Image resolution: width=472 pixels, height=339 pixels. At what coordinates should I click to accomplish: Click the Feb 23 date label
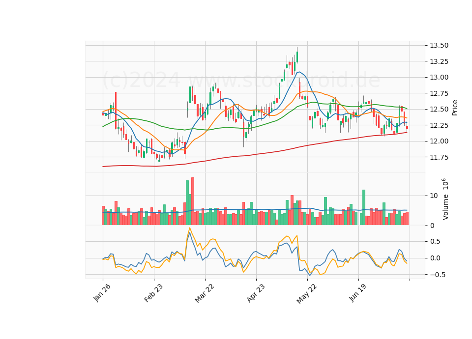point(153,293)
